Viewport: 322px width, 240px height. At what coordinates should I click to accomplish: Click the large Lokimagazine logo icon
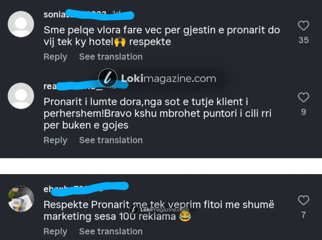point(108,79)
